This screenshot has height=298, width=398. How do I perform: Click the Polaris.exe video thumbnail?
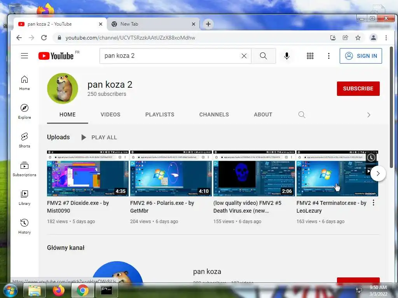[x=171, y=173]
